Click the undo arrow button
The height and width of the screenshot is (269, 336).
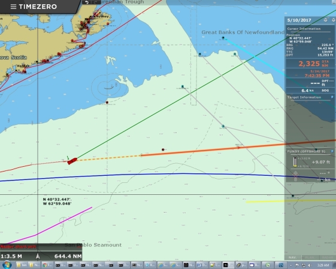click(87, 2)
